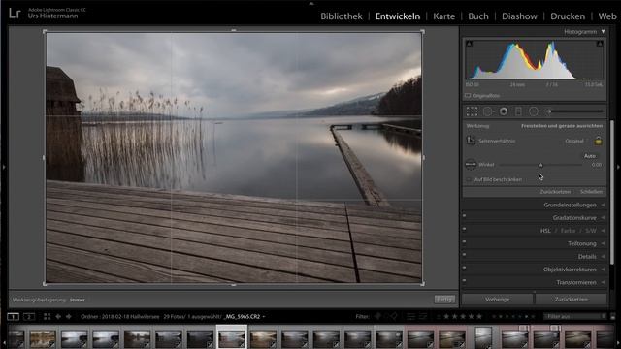Select the Spot Removal tool
Screen dimensions: 621x349
pos(488,111)
